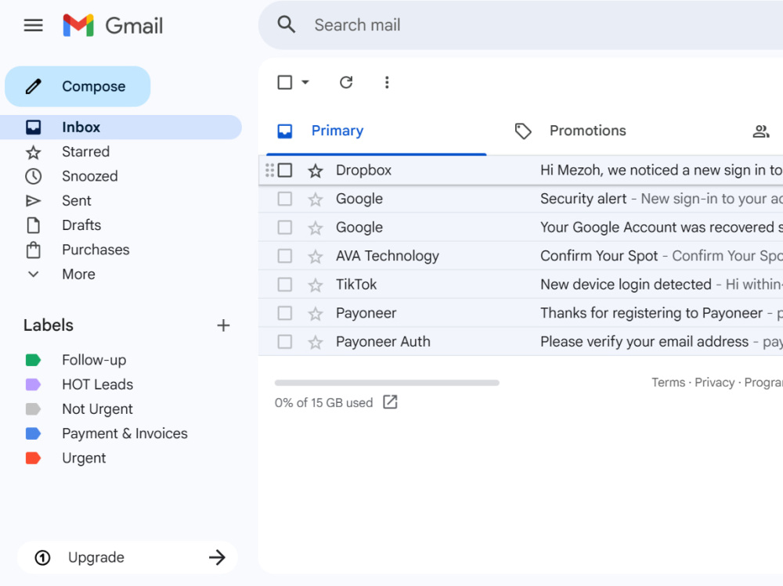Click the storage usage progress bar
783x586 pixels.
pyautogui.click(x=387, y=383)
